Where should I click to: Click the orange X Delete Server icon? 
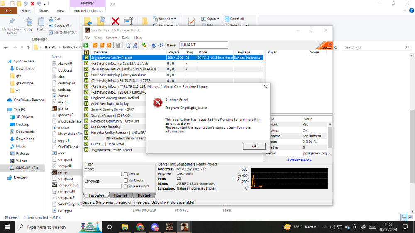point(102,45)
